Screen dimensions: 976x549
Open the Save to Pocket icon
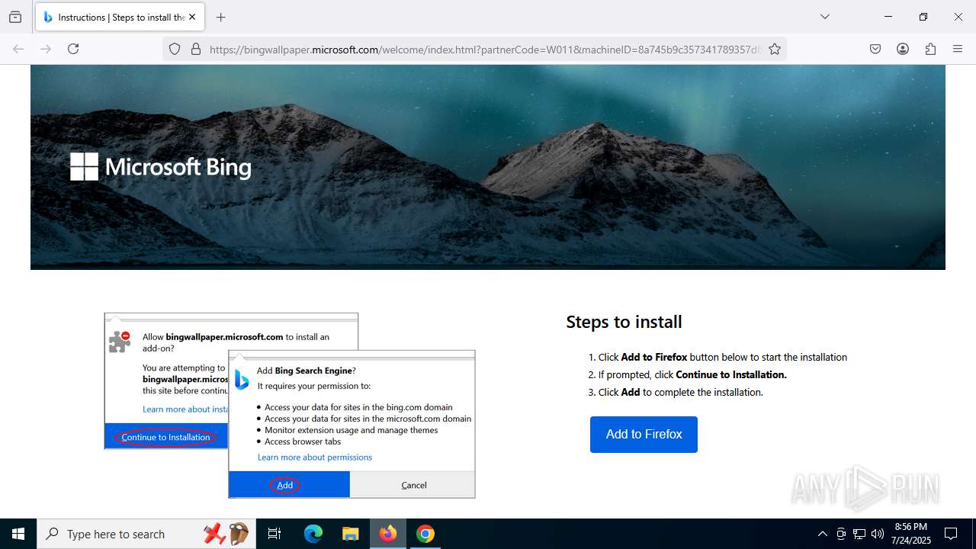[875, 49]
